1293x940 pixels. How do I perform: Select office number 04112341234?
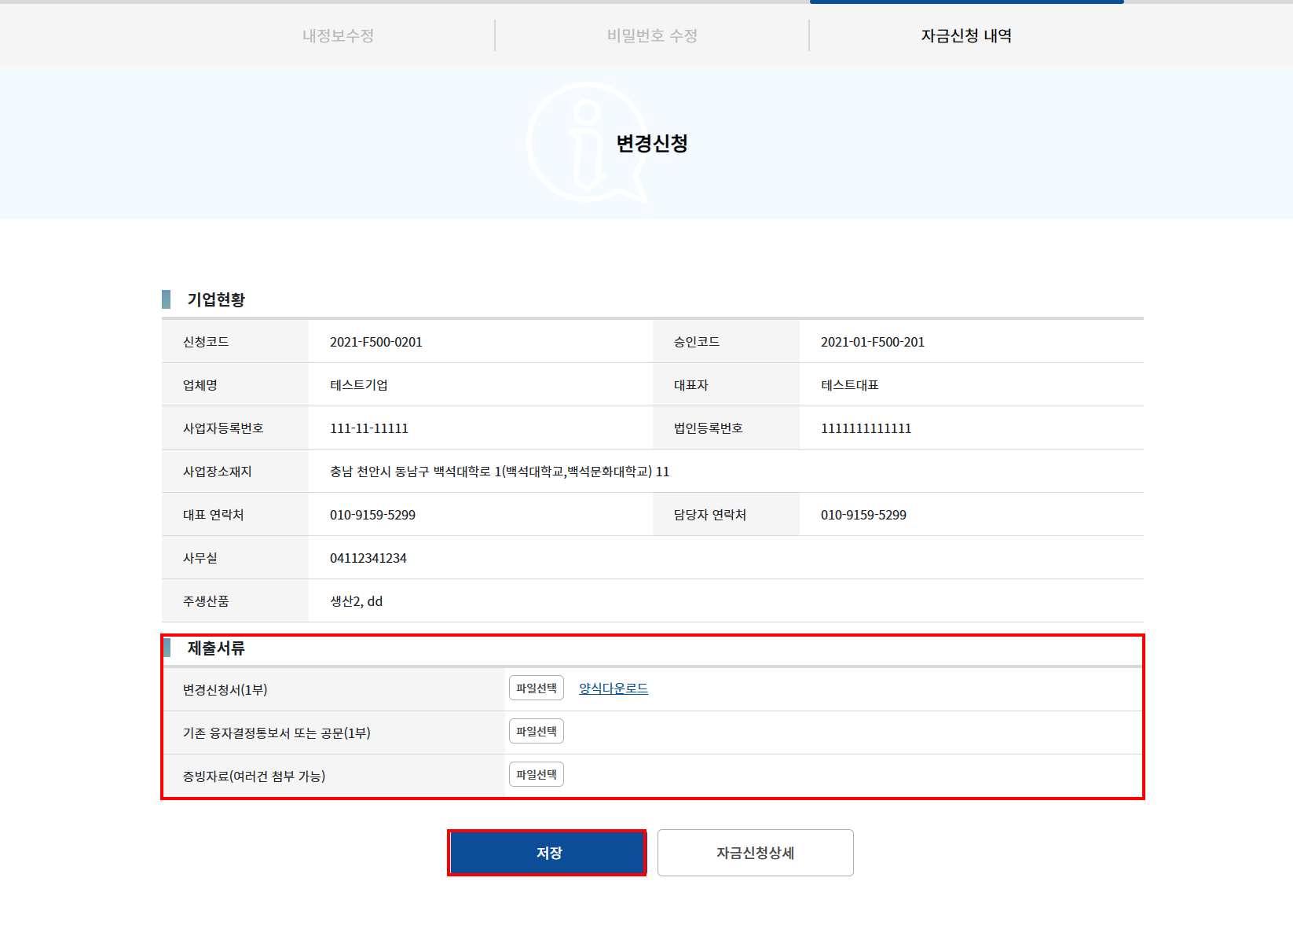pos(368,558)
